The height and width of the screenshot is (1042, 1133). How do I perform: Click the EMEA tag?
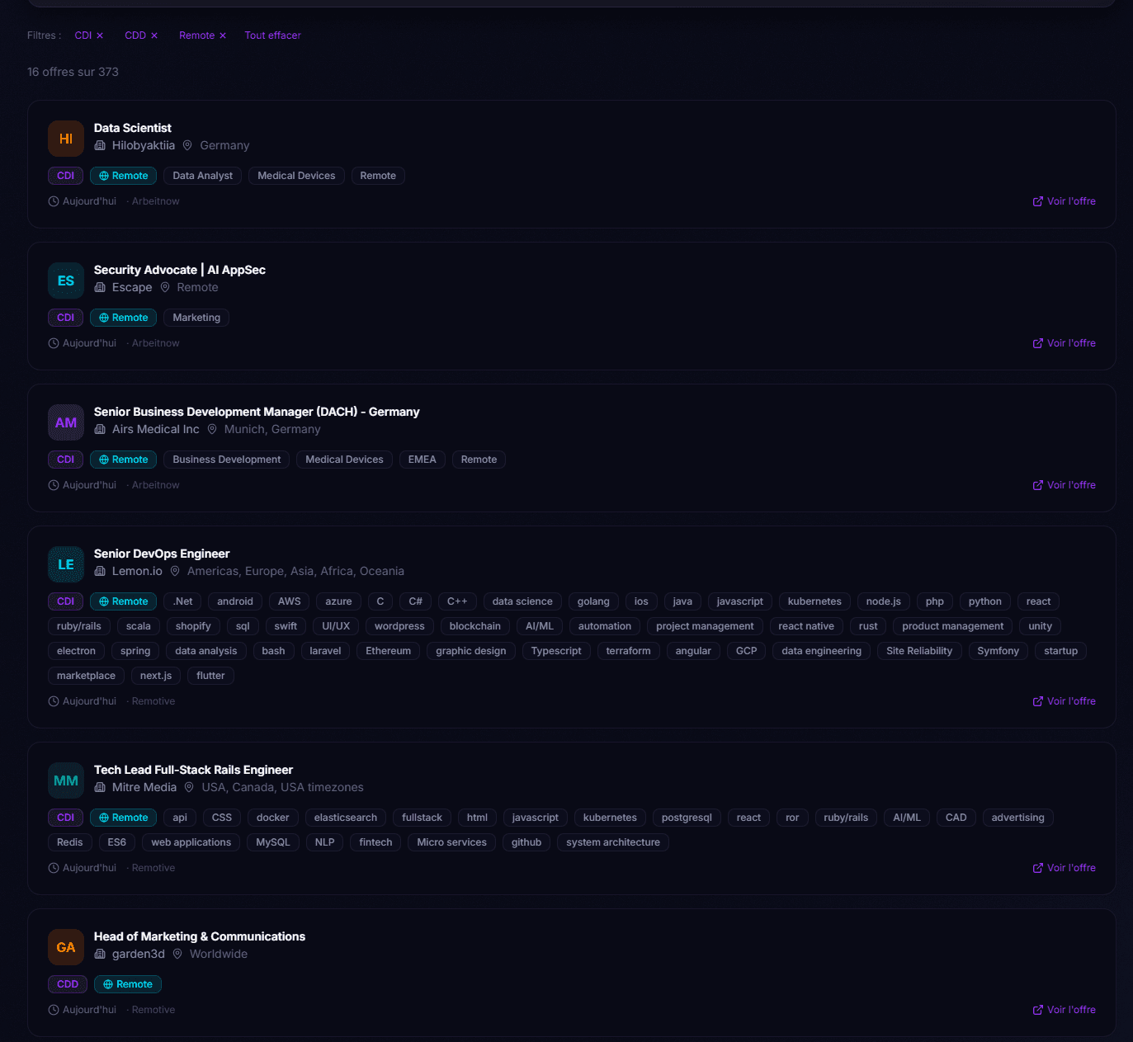(x=423, y=460)
